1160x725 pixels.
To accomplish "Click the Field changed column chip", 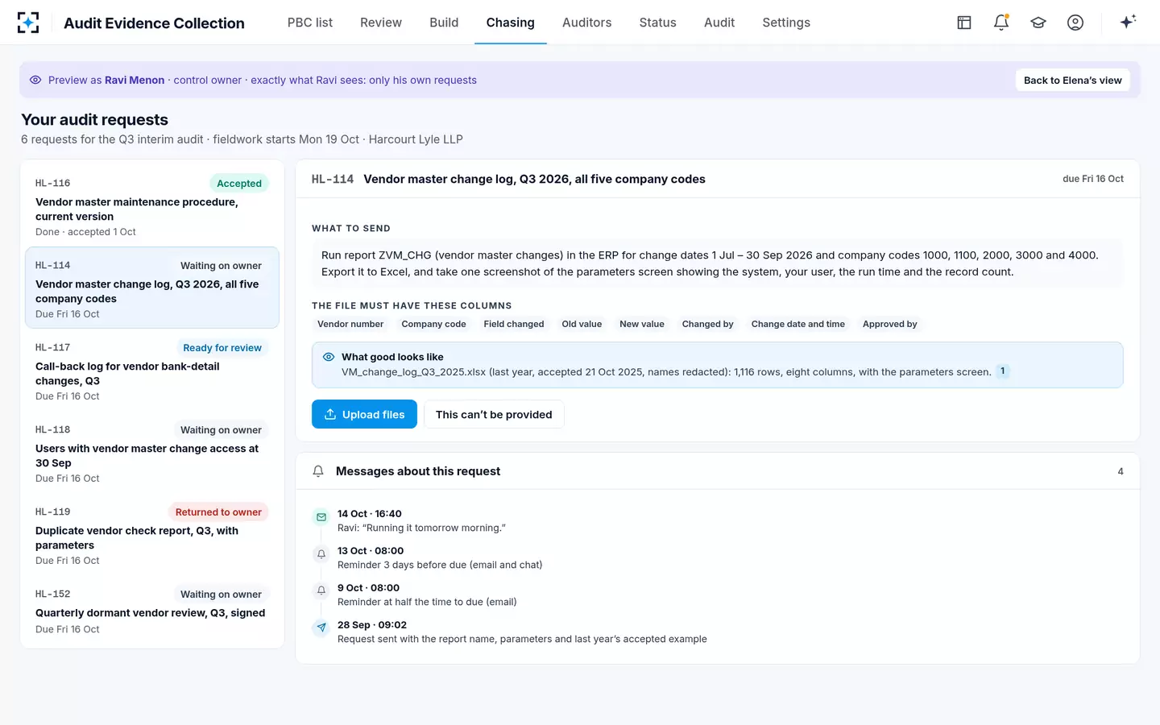I will 514,324.
